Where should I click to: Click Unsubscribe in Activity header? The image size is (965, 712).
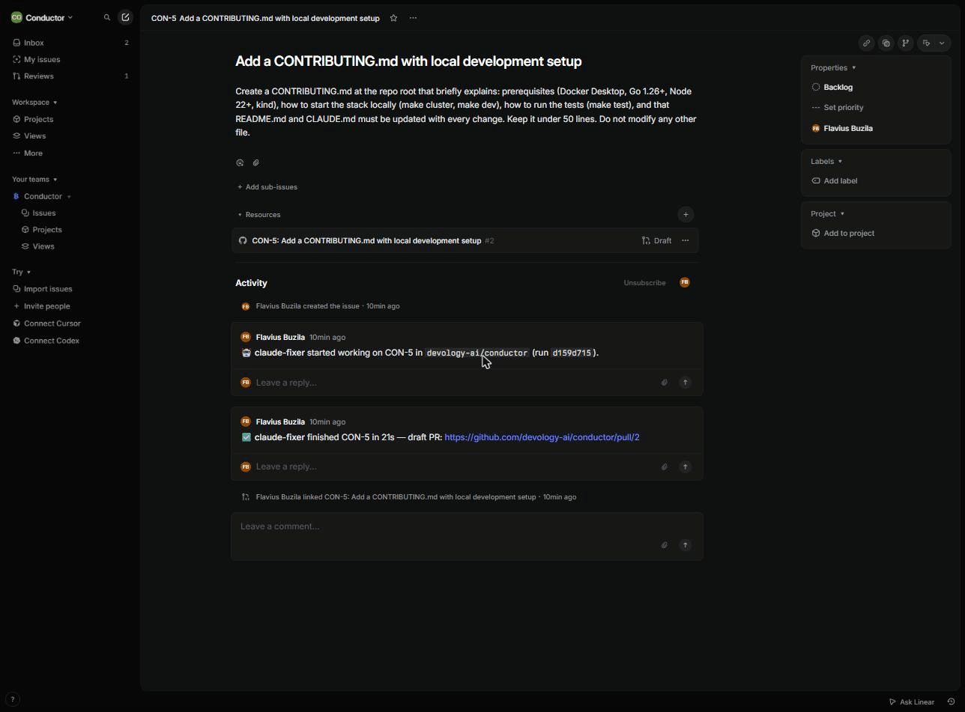[x=644, y=283]
